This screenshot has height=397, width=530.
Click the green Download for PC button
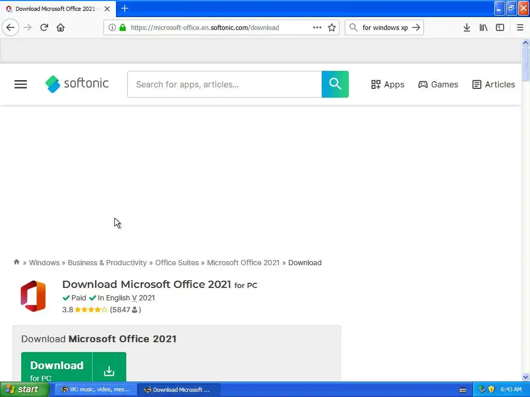coord(73,367)
